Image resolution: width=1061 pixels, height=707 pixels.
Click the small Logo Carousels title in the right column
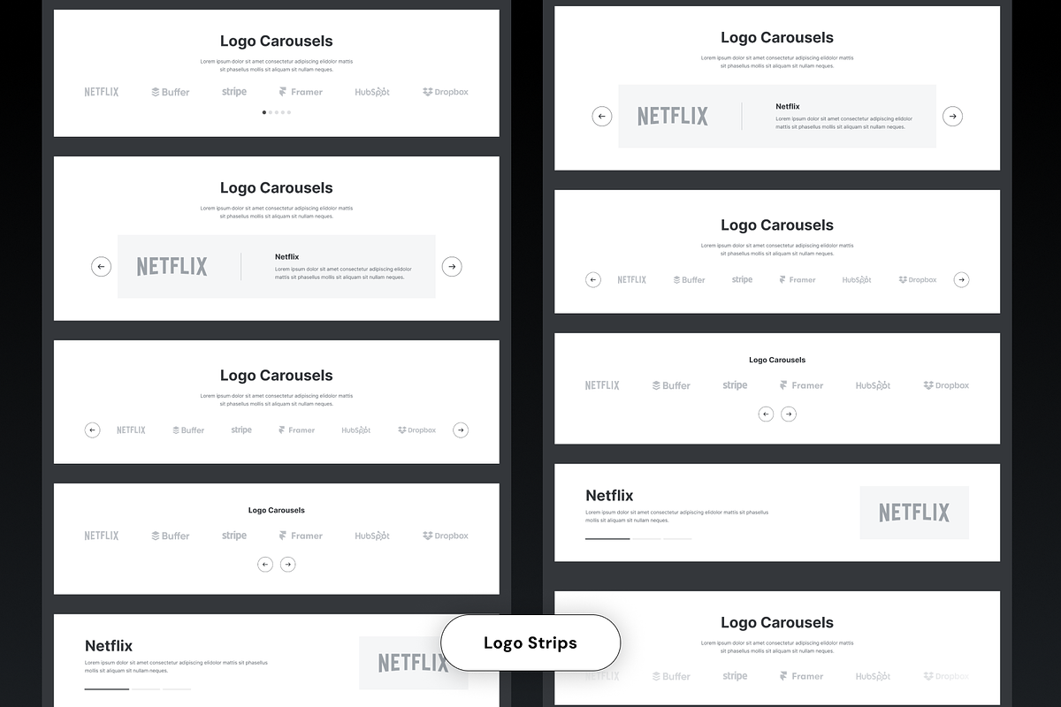777,360
